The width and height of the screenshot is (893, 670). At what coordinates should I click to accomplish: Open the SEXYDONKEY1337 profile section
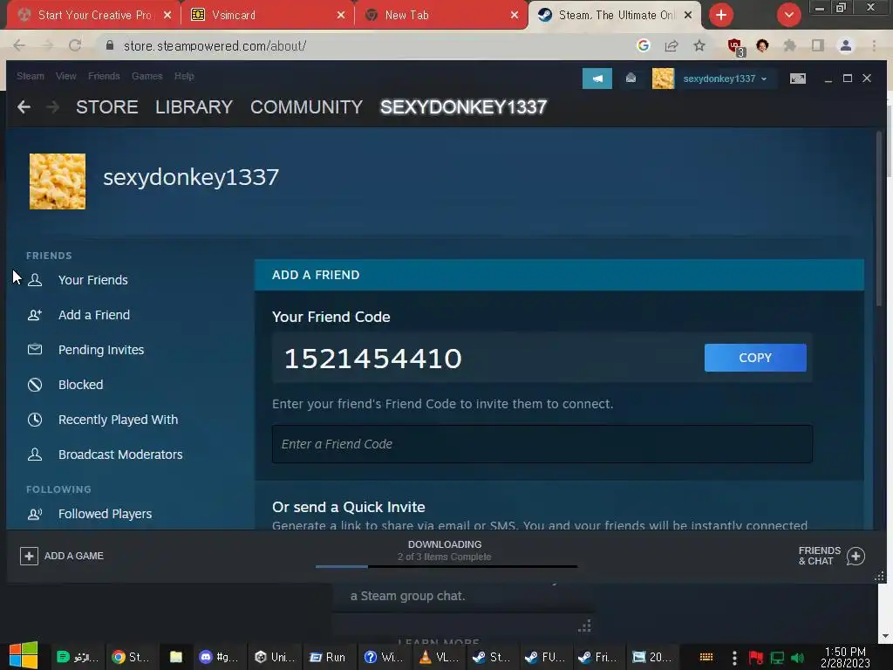464,107
